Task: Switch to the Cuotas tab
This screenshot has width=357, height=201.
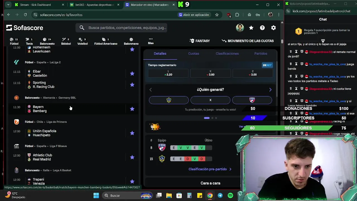Action: (x=194, y=54)
